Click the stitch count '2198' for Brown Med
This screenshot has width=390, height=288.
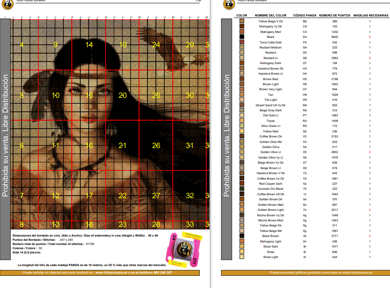pos(335,79)
